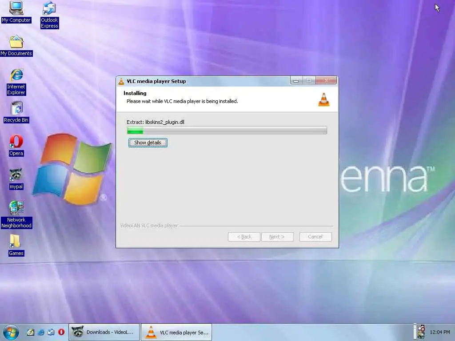The height and width of the screenshot is (341, 455).
Task: Click the 'Extract: libskins2_plugin.dll' status text
Action: pos(155,122)
